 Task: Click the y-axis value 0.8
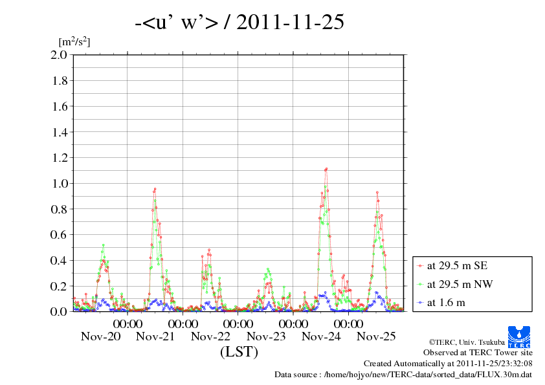point(59,209)
